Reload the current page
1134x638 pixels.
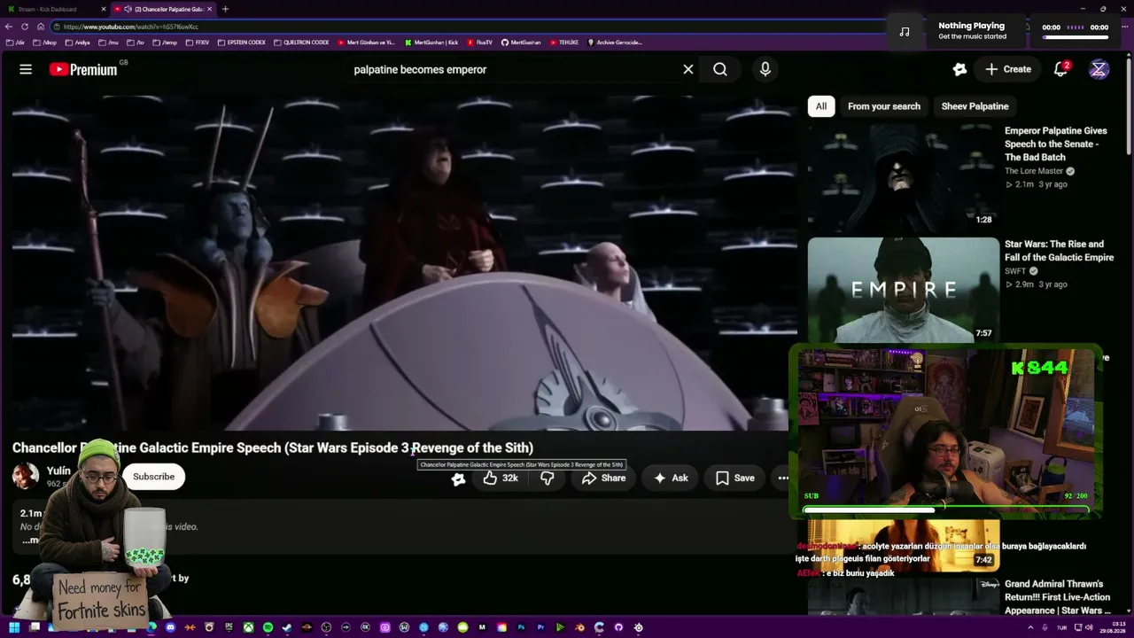coord(26,27)
